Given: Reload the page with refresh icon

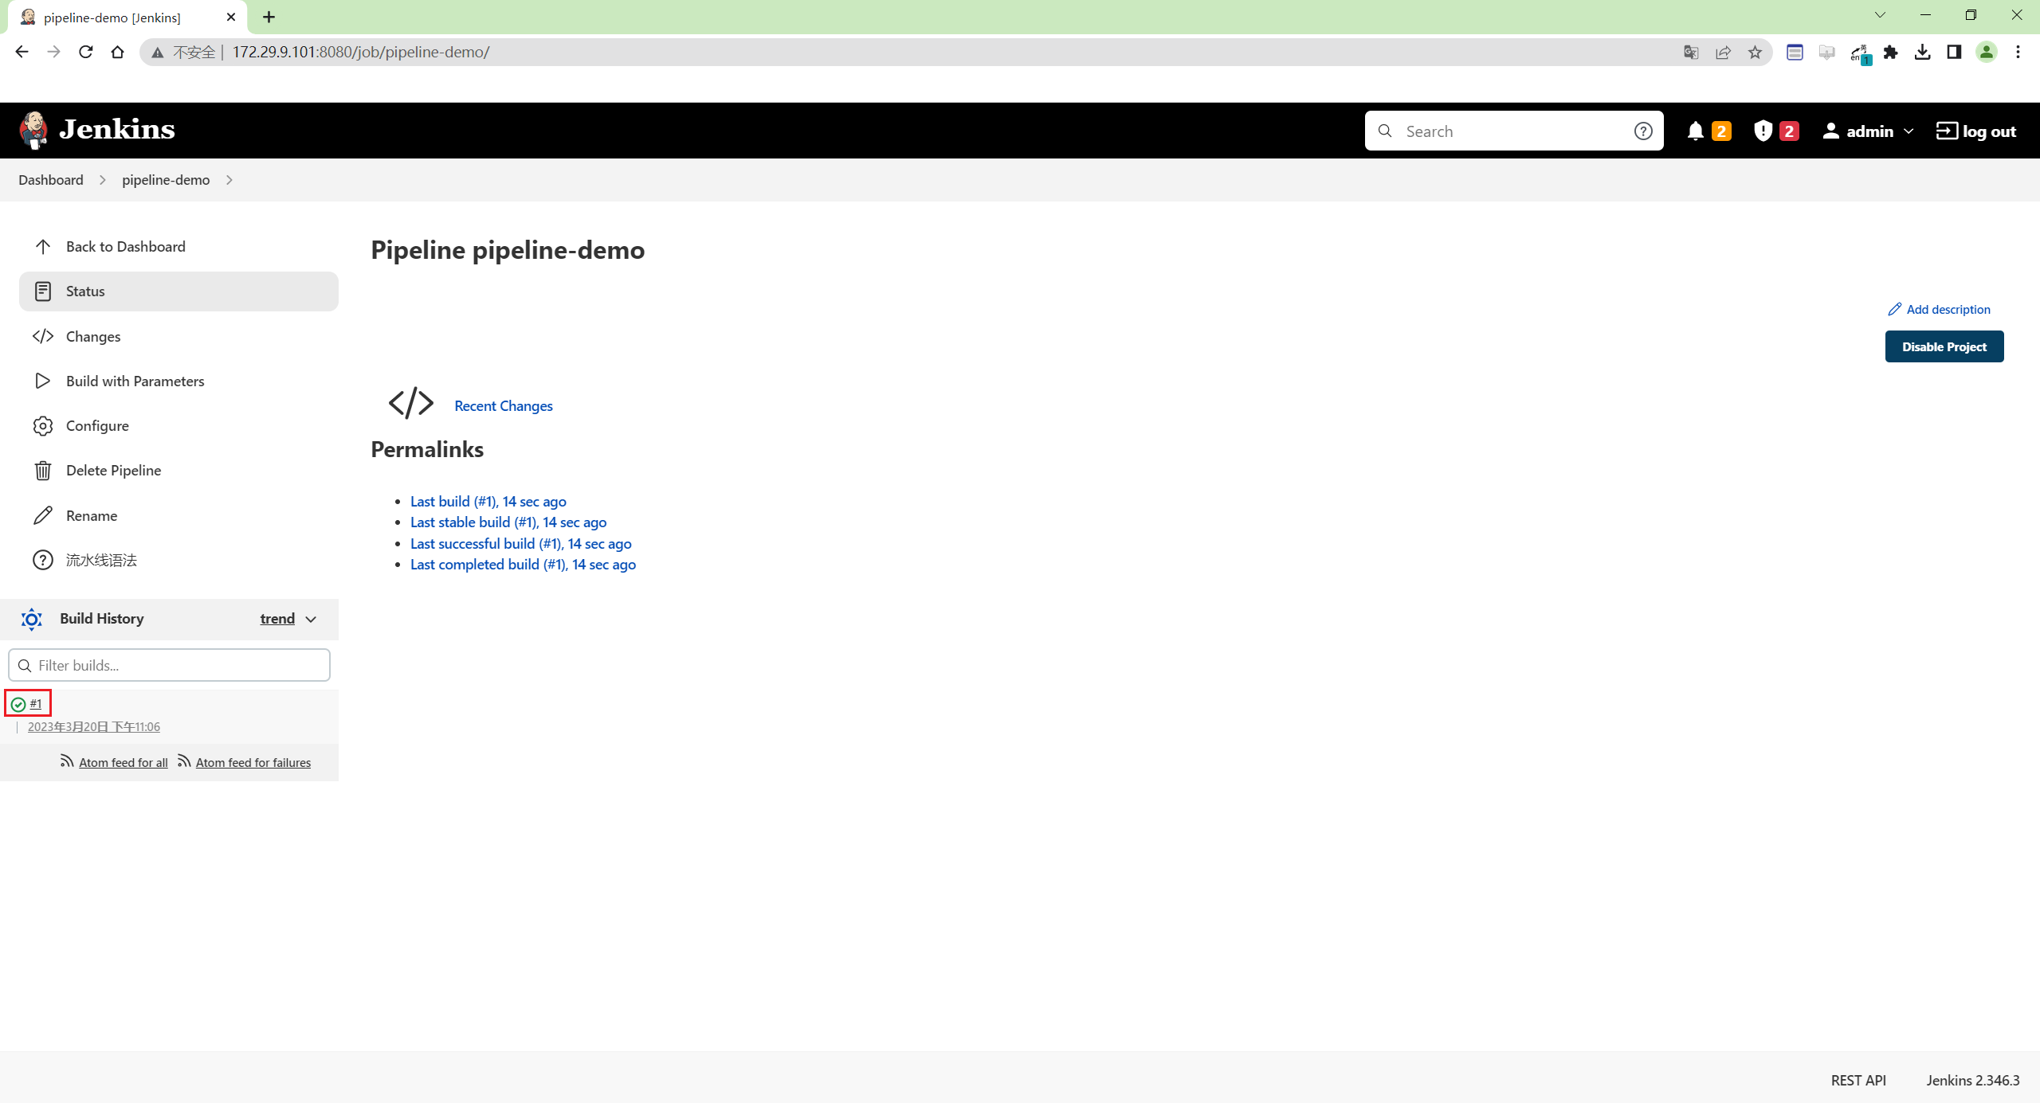Looking at the screenshot, I should tap(85, 52).
